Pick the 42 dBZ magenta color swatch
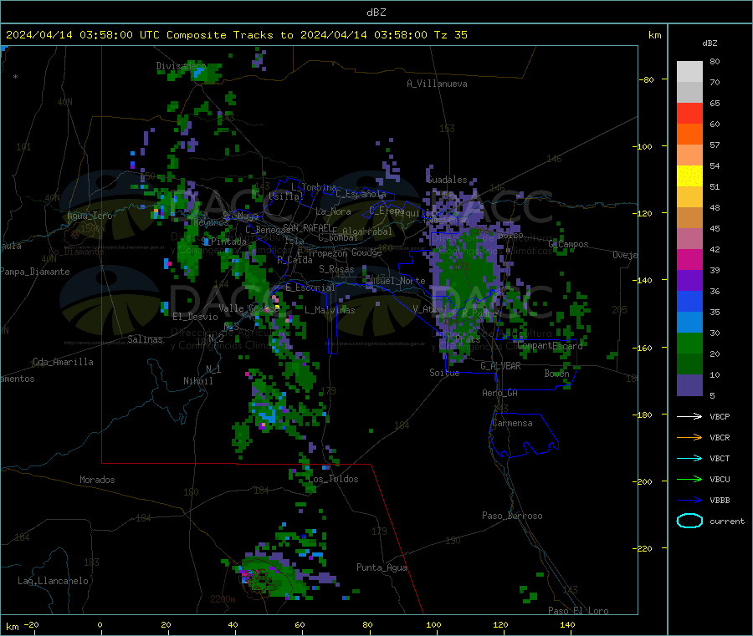 [689, 259]
